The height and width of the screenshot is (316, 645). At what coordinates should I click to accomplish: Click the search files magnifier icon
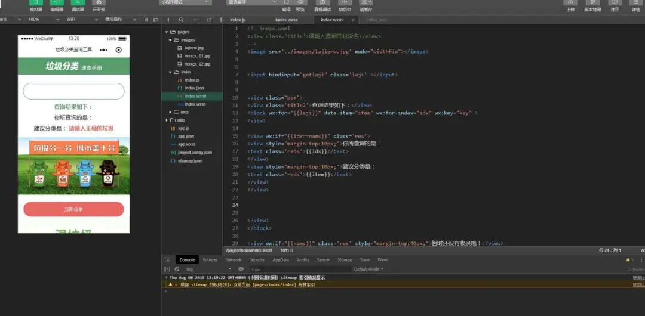pyautogui.click(x=182, y=20)
